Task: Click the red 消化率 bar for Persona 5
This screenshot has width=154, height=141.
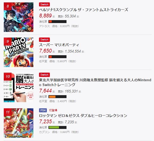Action: coord(57,22)
